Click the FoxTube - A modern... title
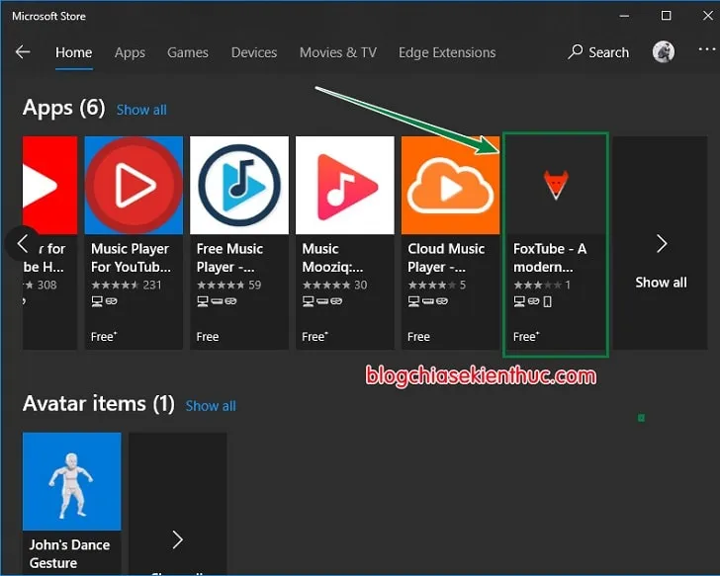Viewport: 720px width, 576px height. pyautogui.click(x=550, y=258)
